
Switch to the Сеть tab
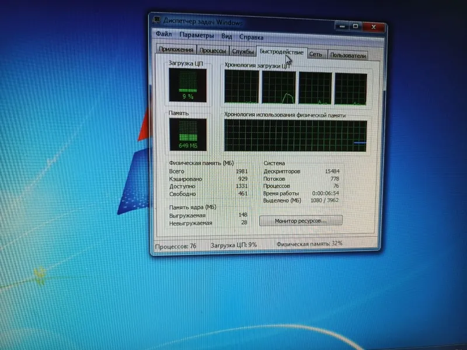[316, 54]
